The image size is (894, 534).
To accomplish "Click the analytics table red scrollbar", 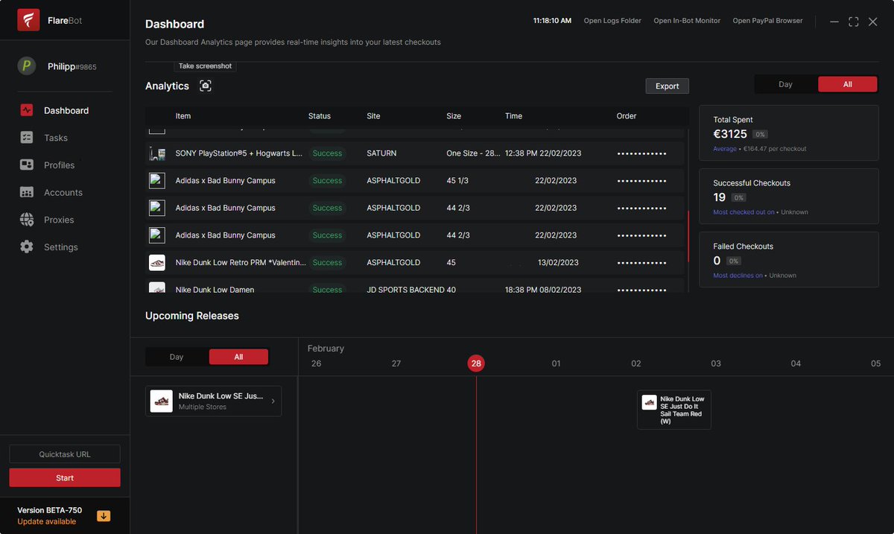I will 688,236.
